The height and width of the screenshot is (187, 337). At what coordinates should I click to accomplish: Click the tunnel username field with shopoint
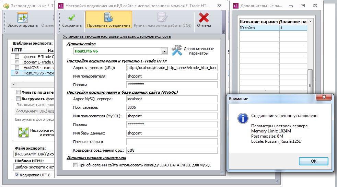click(x=172, y=76)
